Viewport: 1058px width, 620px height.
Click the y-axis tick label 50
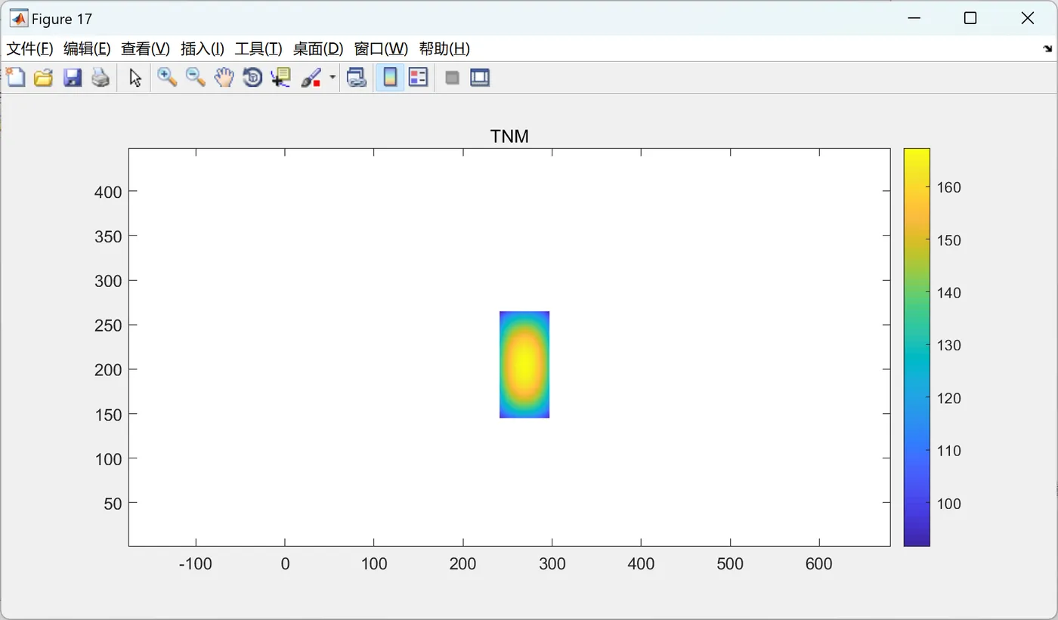113,504
